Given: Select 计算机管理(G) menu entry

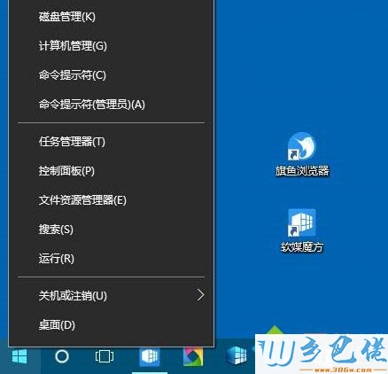Looking at the screenshot, I should click(x=112, y=46).
